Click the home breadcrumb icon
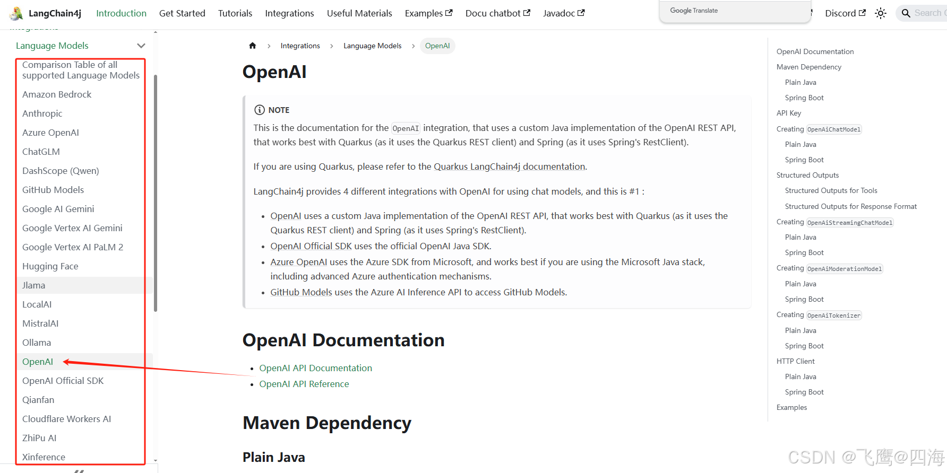 (253, 46)
